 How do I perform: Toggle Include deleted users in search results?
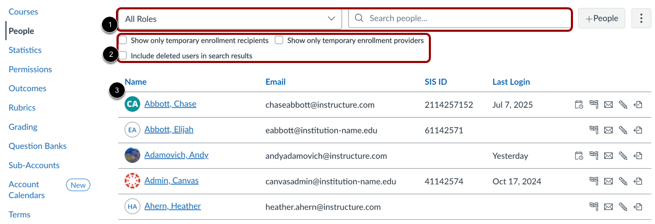123,56
